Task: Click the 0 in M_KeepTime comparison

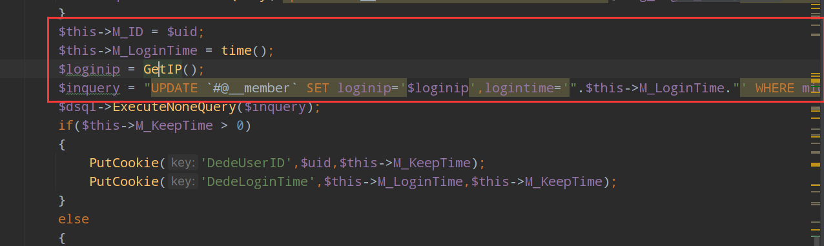Action: [240, 125]
